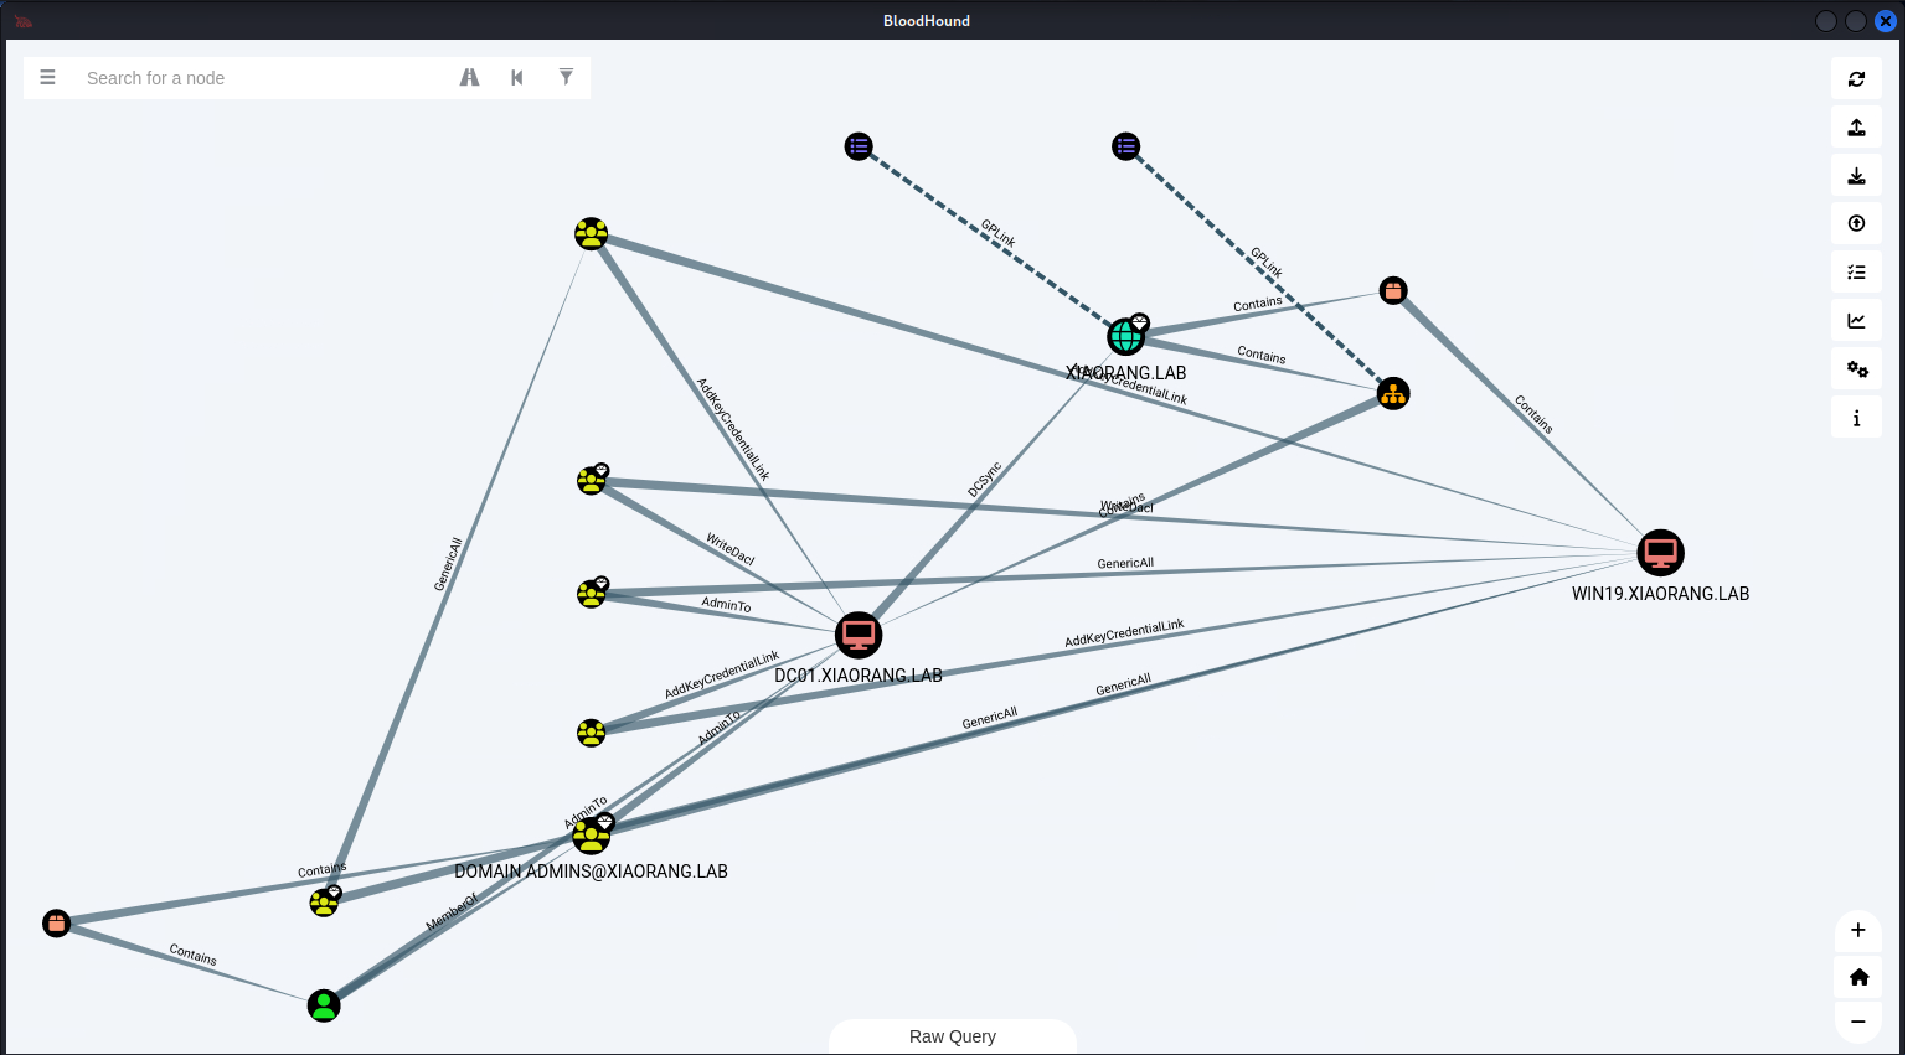Open the settings gears icon
The height and width of the screenshot is (1055, 1905).
click(x=1856, y=369)
